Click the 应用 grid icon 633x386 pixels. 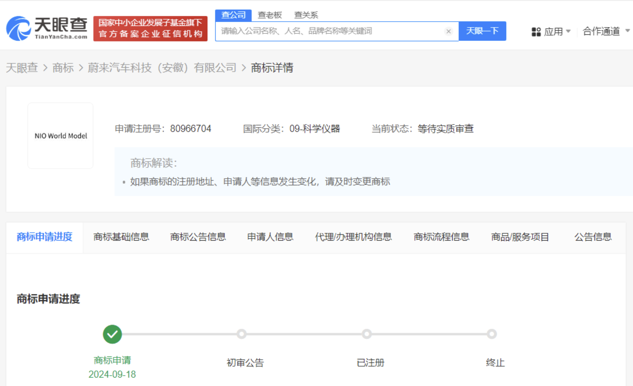[x=536, y=32]
